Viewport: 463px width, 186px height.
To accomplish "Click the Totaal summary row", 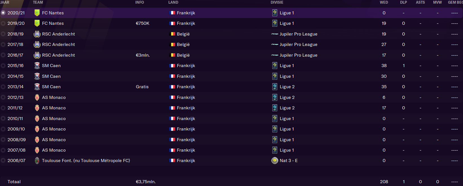I will pos(232,181).
